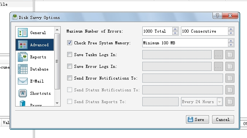
Task: Click the help question mark button
Action: click(x=217, y=16)
